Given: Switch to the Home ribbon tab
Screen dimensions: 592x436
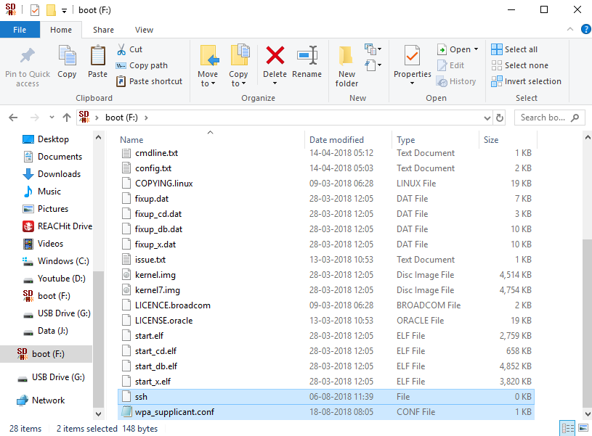Looking at the screenshot, I should tap(61, 30).
